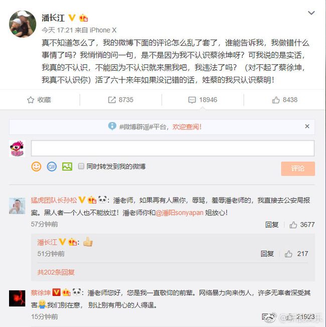Image resolution: width=326 pixels, height=327 pixels.
Task: Enable 同时转发到我的微博 checkbox
Action: coord(81,166)
